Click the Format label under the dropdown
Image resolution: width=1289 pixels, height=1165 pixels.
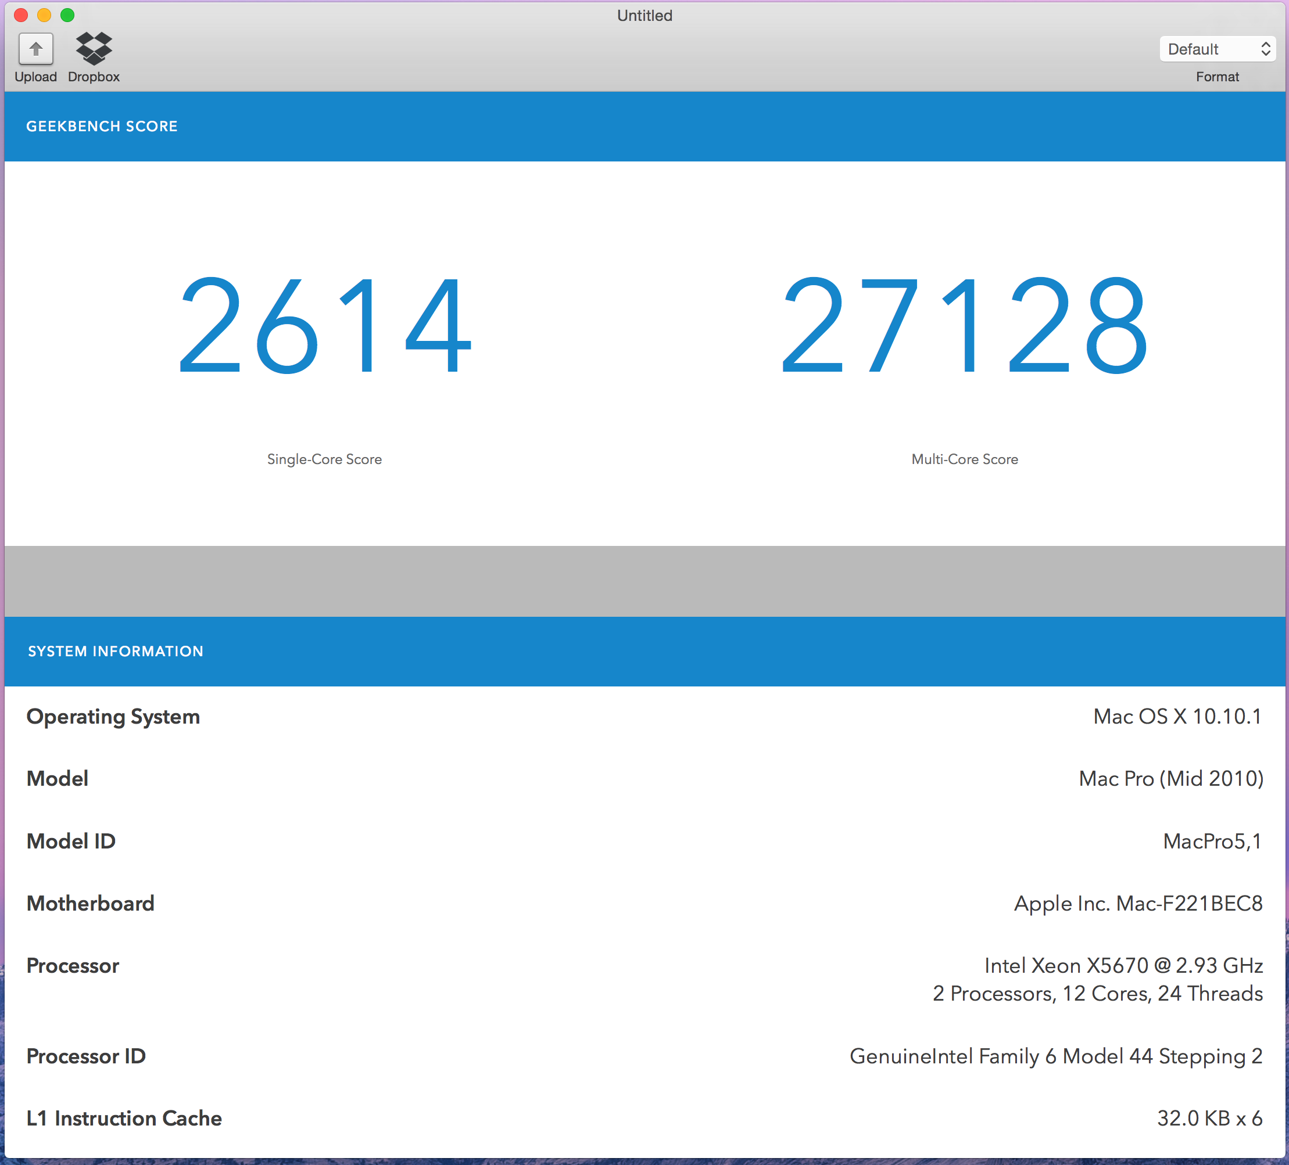[1218, 77]
